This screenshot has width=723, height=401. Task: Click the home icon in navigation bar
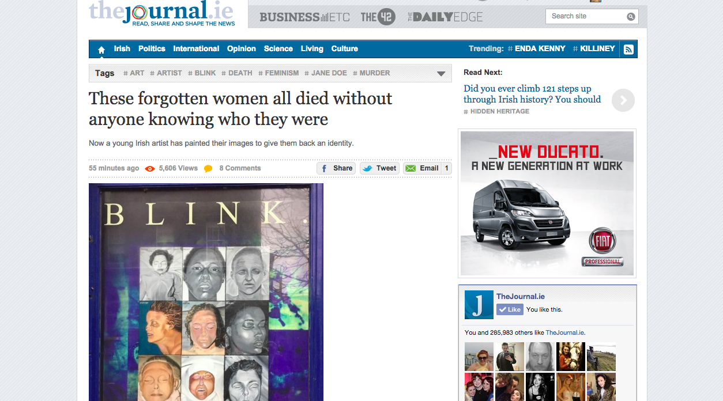pos(101,50)
